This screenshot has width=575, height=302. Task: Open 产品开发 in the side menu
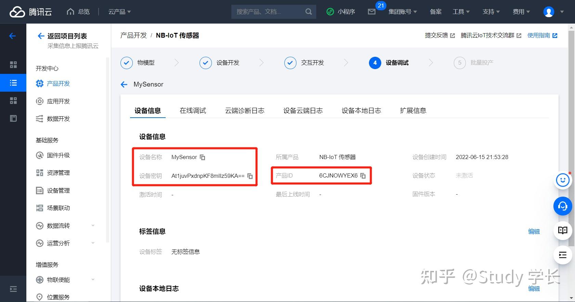(x=53, y=83)
